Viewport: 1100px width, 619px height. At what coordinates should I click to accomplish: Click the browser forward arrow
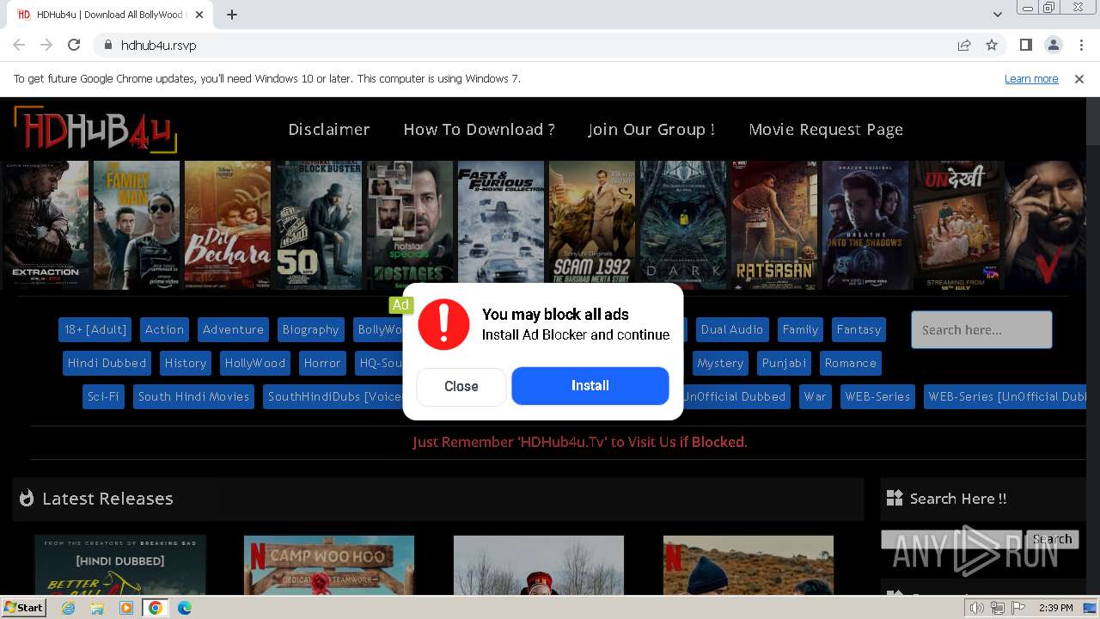coord(46,45)
